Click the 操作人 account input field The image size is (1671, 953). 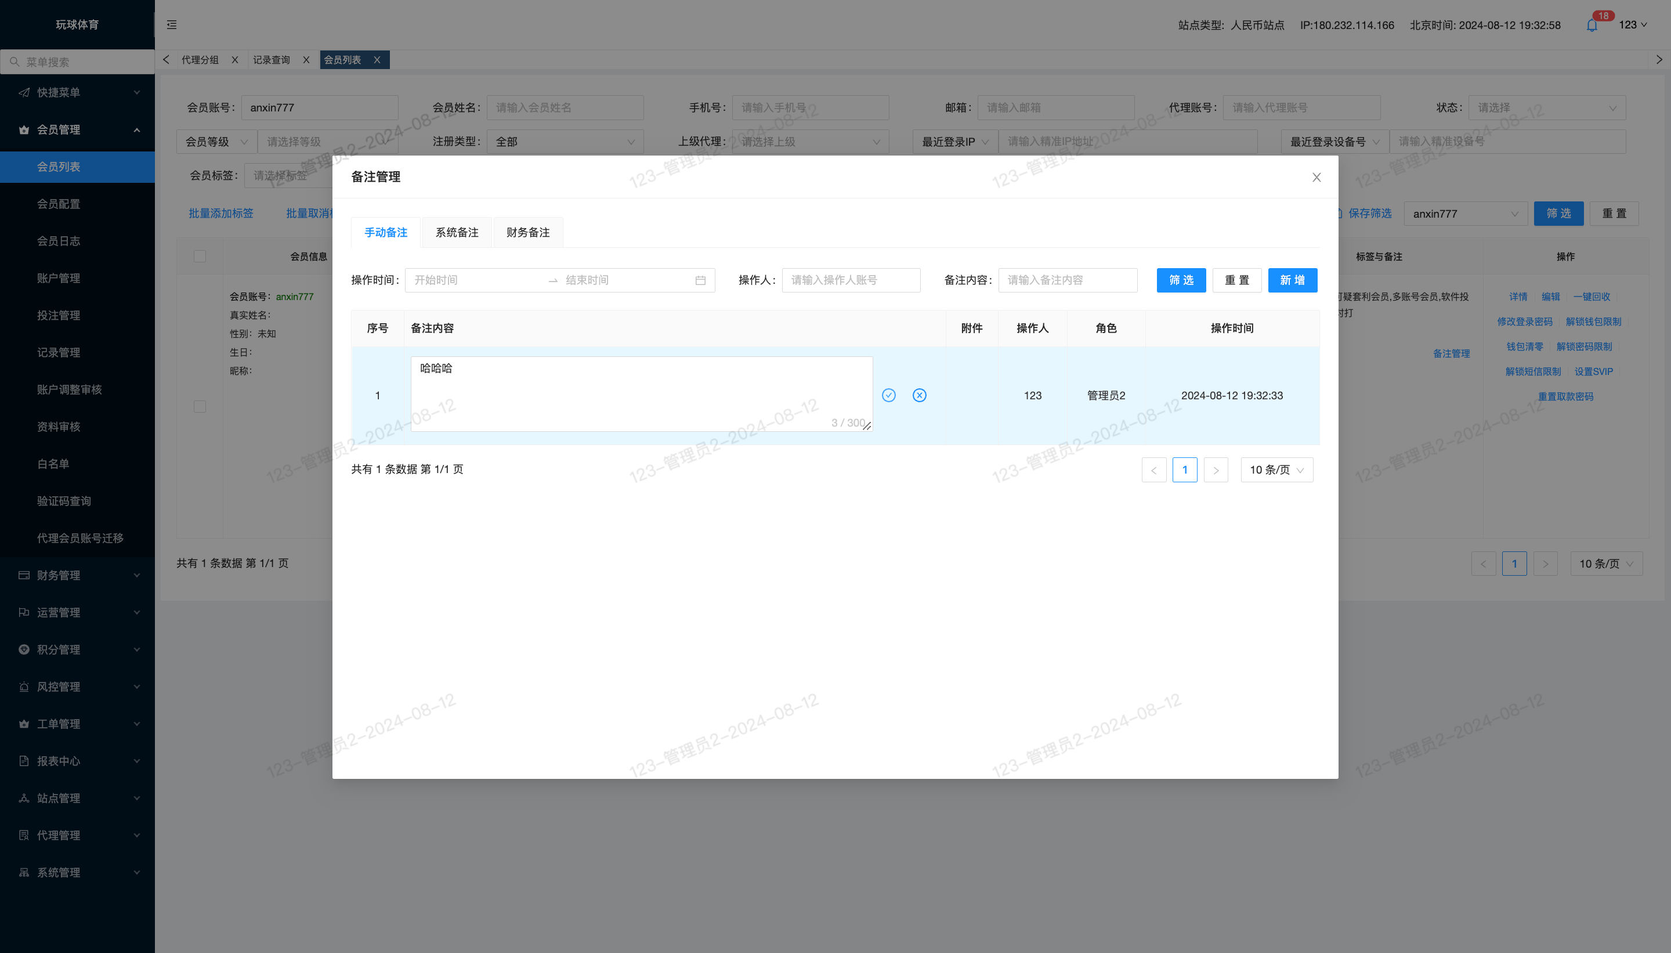[851, 280]
